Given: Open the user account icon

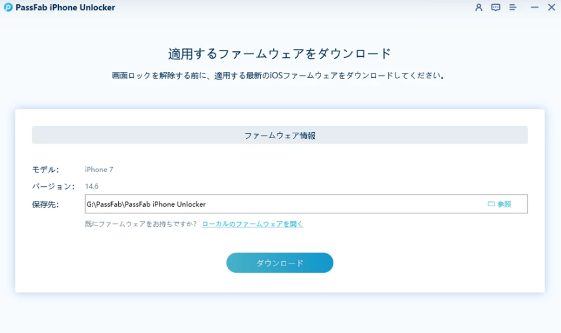Looking at the screenshot, I should (479, 7).
